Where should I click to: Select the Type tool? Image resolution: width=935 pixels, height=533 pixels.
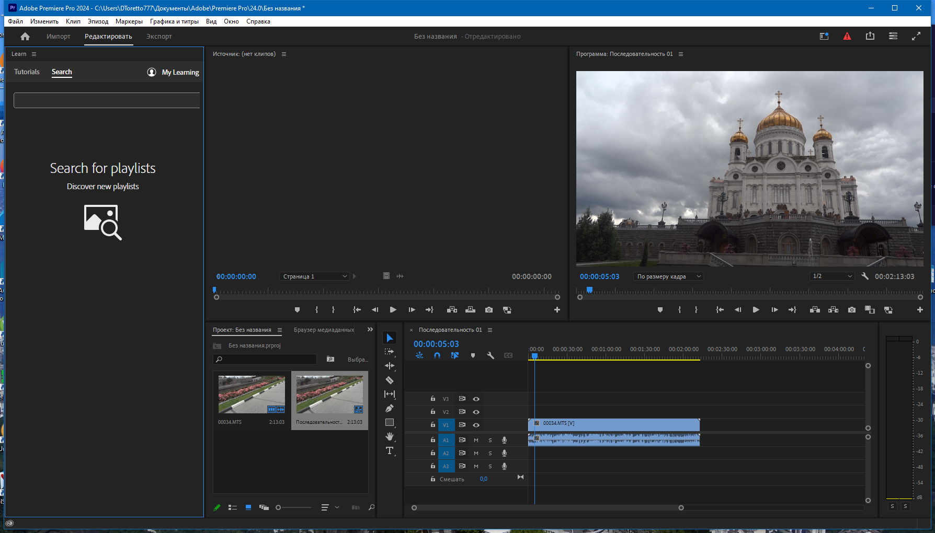[390, 451]
